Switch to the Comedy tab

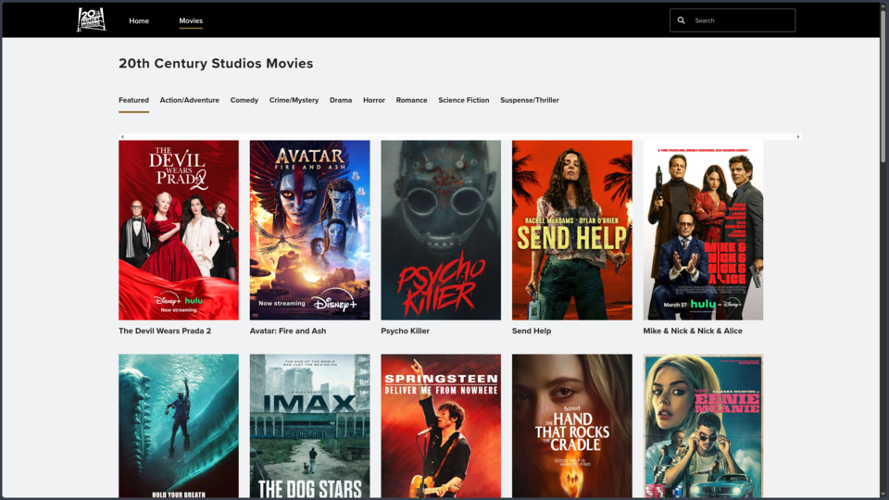pos(244,100)
